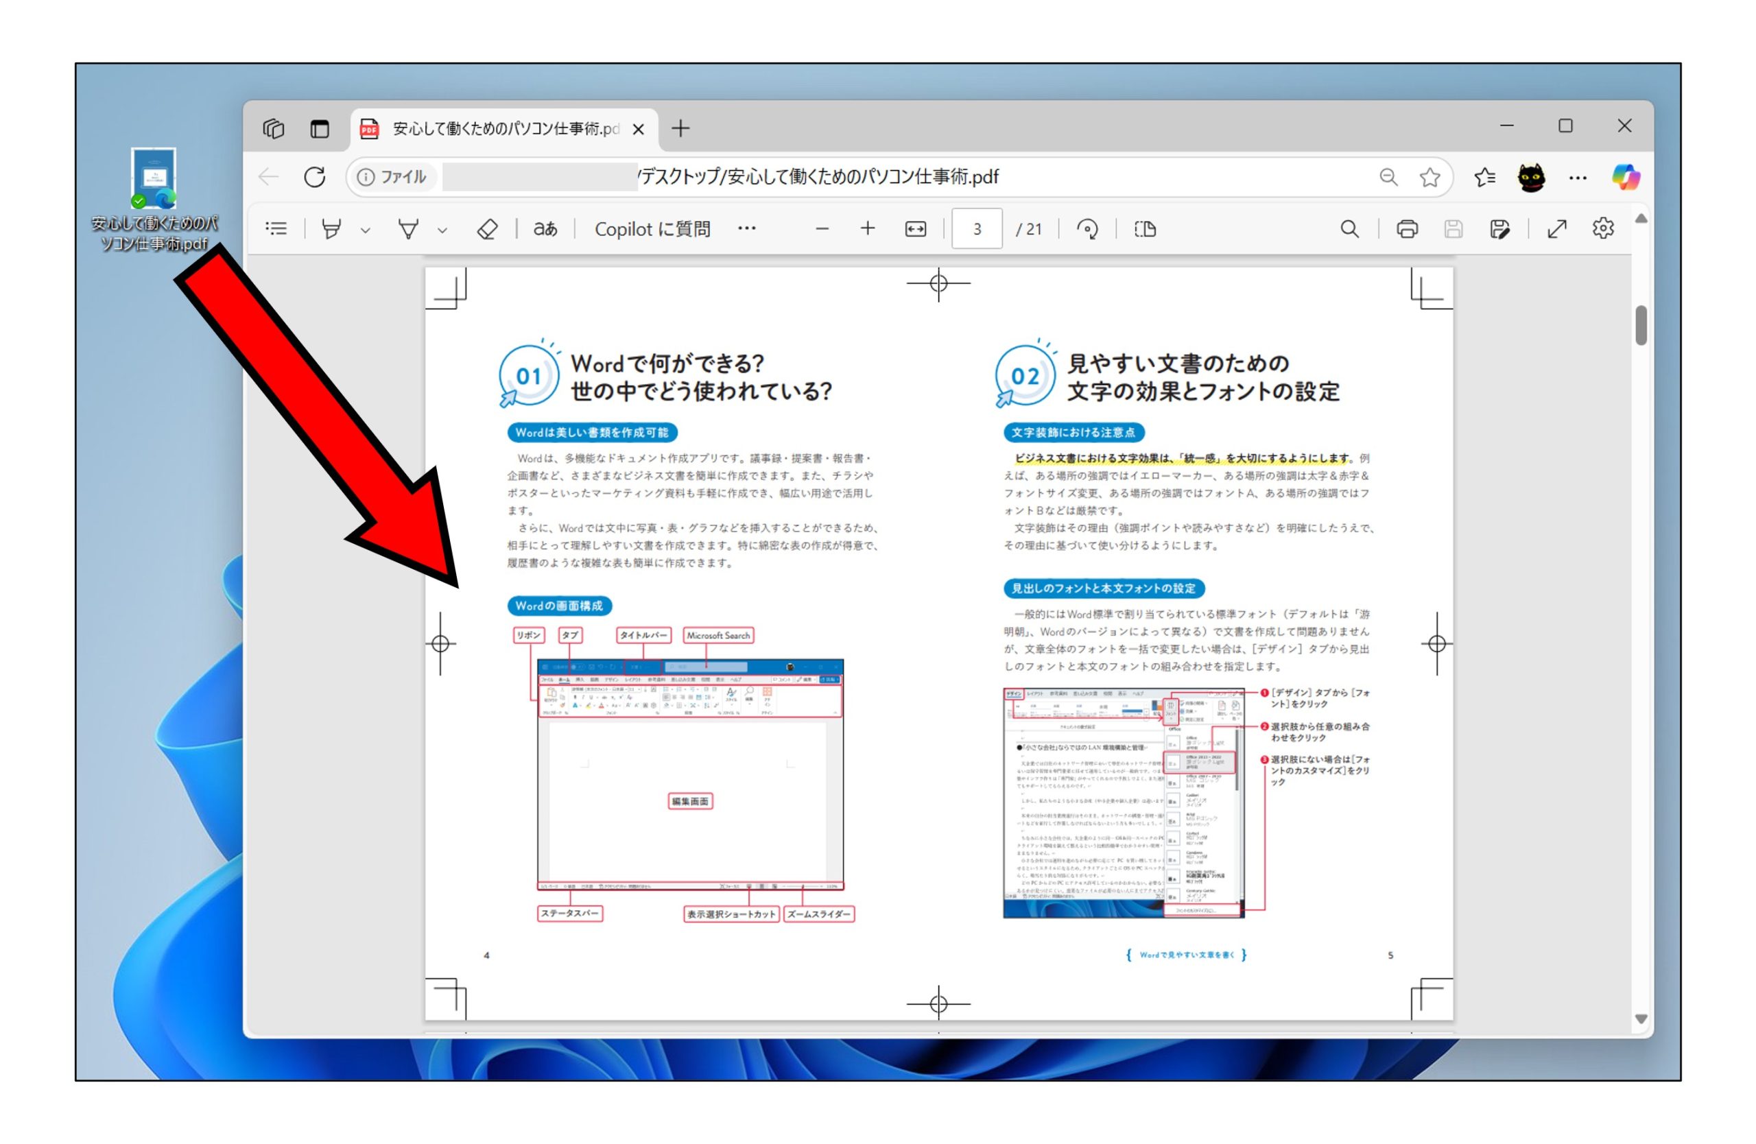Viewport: 1756px width, 1144px height.
Task: Click the '見出しのフォントと本文フォントの設定' label
Action: click(x=1103, y=588)
